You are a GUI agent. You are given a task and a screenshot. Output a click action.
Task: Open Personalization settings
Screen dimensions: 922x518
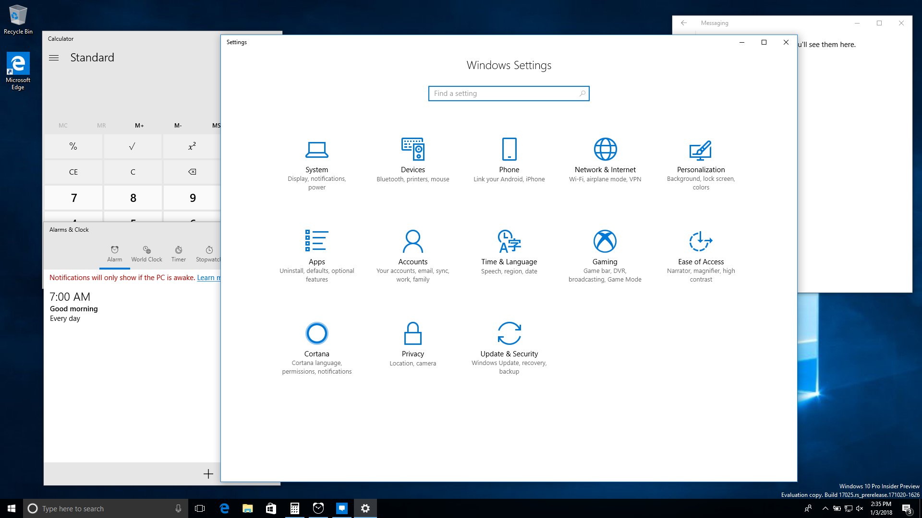point(701,163)
